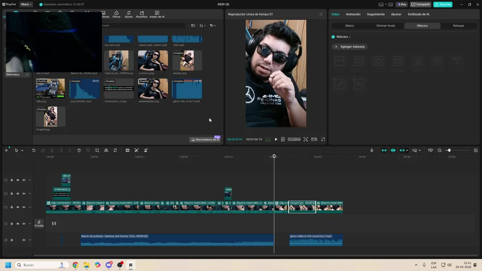
Task: Record a voiceover with the microphone
Action: (372, 151)
